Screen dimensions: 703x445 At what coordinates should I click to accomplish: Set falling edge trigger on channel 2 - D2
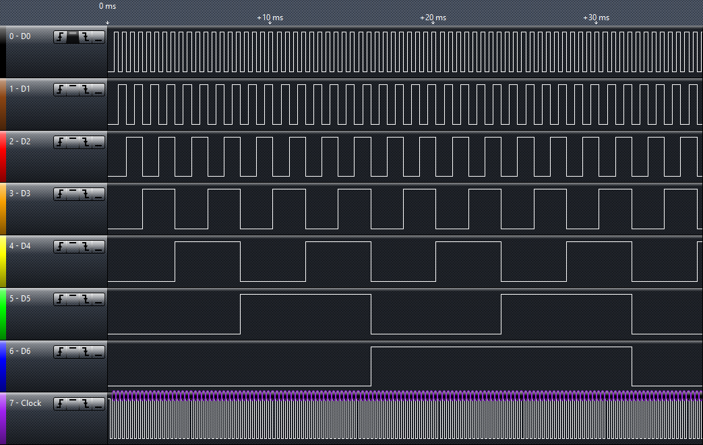85,142
